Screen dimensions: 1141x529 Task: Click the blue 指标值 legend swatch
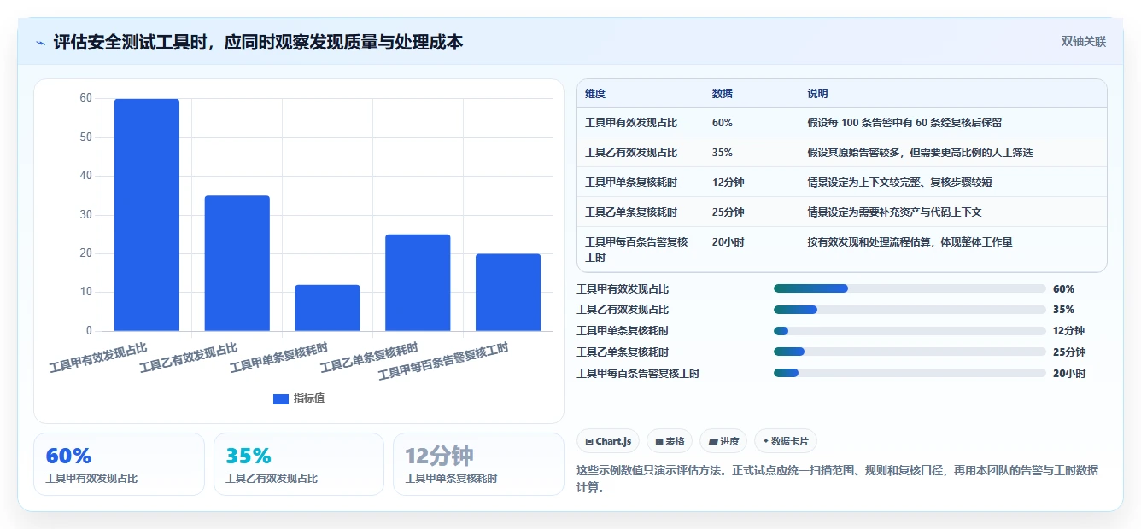click(x=281, y=398)
